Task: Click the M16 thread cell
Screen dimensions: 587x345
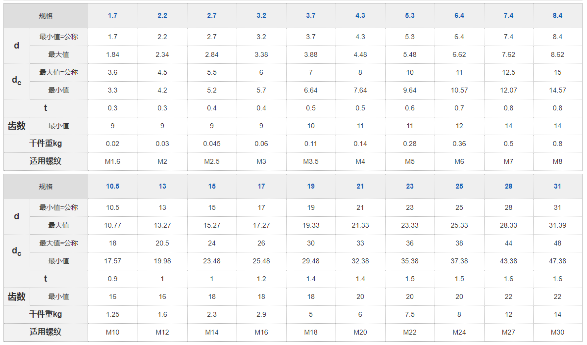Action: [261, 332]
